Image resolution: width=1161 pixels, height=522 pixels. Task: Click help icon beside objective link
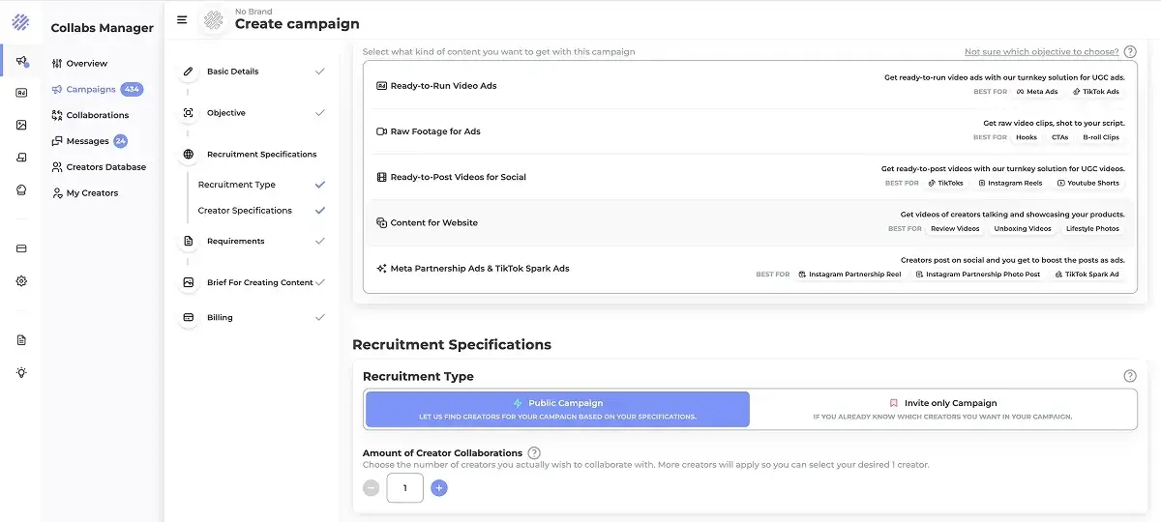(x=1130, y=52)
